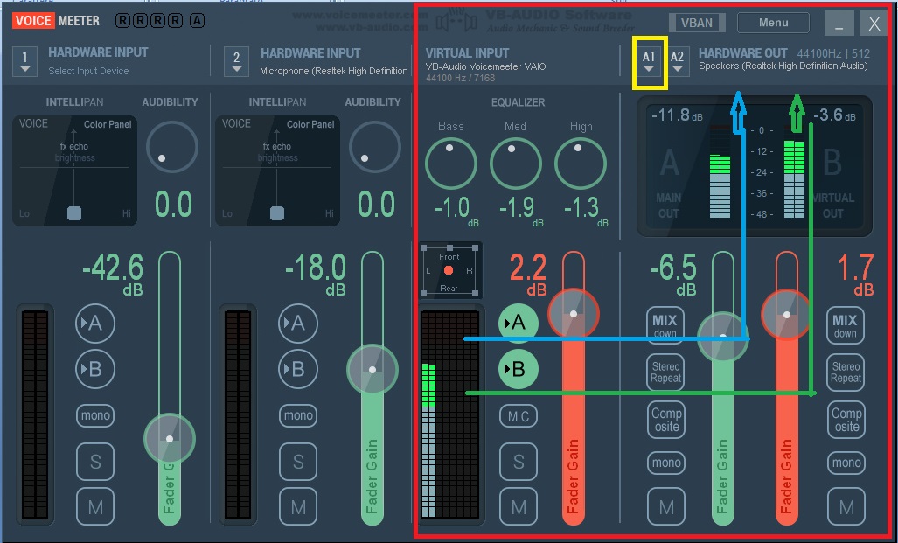Open the A1 hardware output device dropdown
The width and height of the screenshot is (898, 543).
(x=649, y=62)
